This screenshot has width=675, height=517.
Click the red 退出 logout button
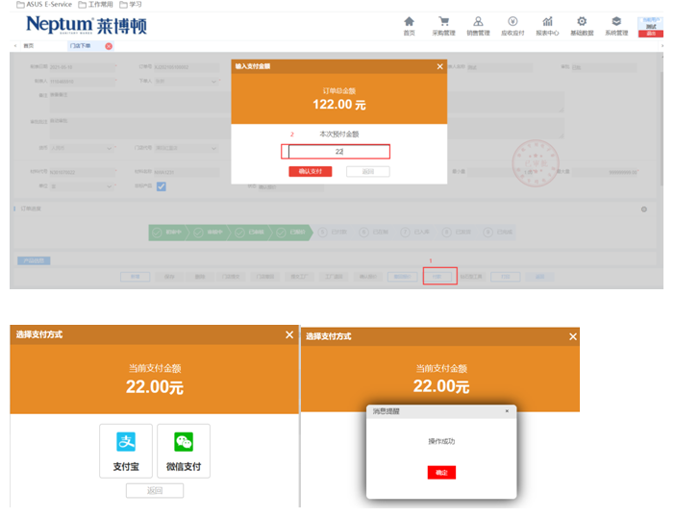650,34
